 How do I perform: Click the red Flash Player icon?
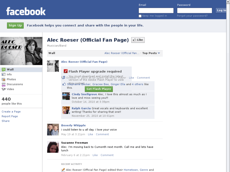(65, 71)
